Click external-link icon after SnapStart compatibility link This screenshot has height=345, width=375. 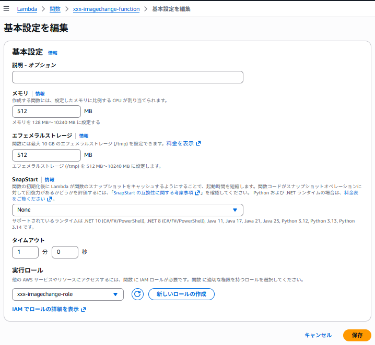pos(197,193)
